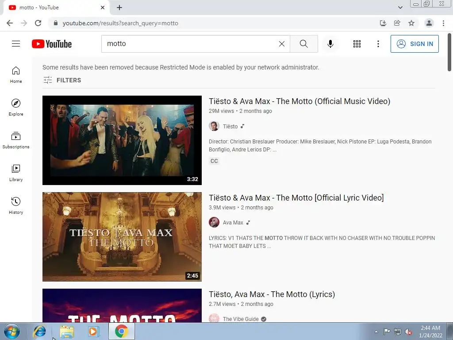This screenshot has height=340, width=453.
Task: Go back with browser back arrow
Action: tap(10, 23)
